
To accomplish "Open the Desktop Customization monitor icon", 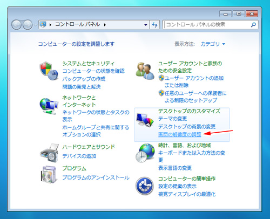I will point(145,120).
